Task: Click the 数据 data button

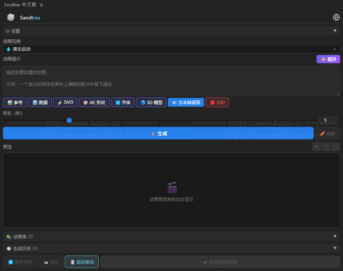Action: point(40,102)
